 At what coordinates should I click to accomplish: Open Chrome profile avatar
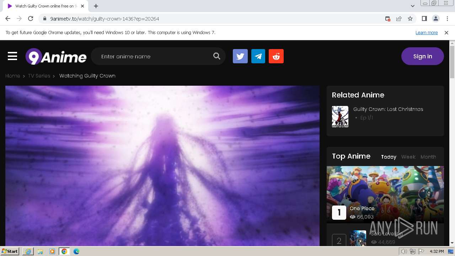coord(435,18)
